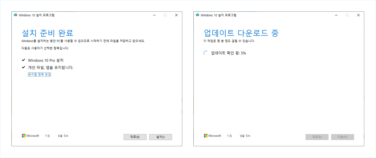Click the 개인 파일, 앱을 유지합니다. text

51,67
